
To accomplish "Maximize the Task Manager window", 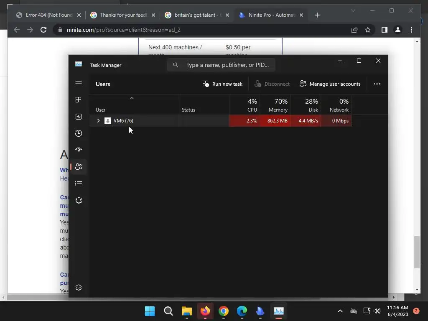I will coord(359,61).
